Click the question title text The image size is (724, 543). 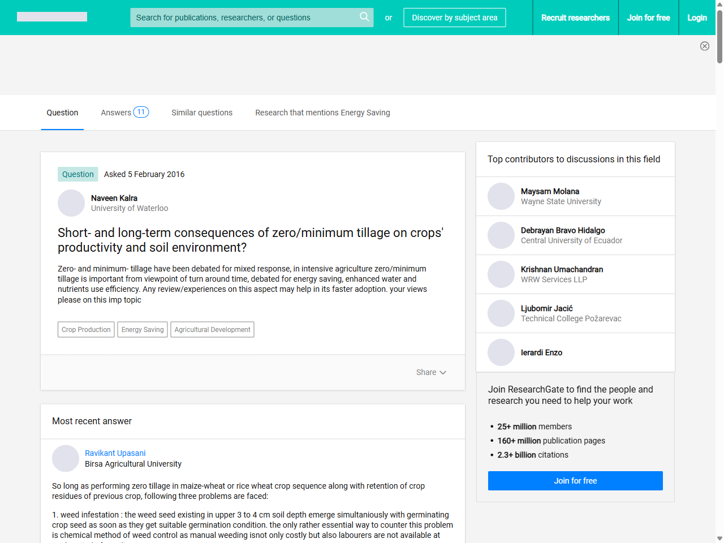coord(251,240)
